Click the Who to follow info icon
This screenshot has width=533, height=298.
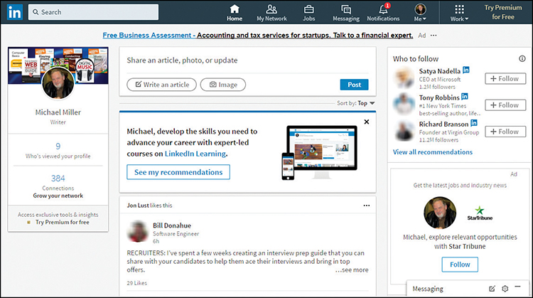tap(522, 59)
